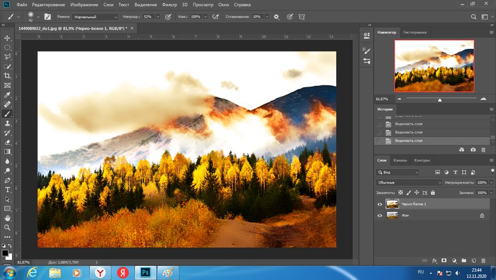Open the brush settings panel icon

click(47, 17)
